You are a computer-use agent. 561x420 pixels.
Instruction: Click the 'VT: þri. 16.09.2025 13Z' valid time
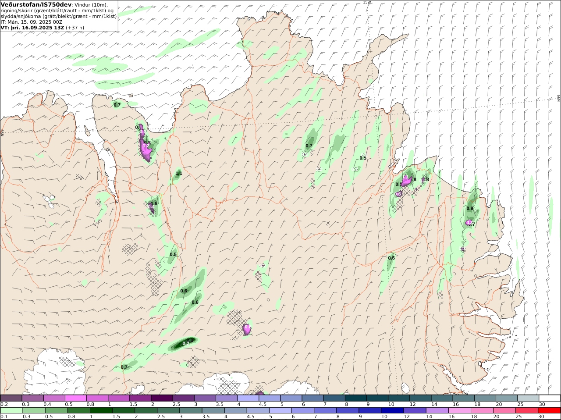(32, 28)
